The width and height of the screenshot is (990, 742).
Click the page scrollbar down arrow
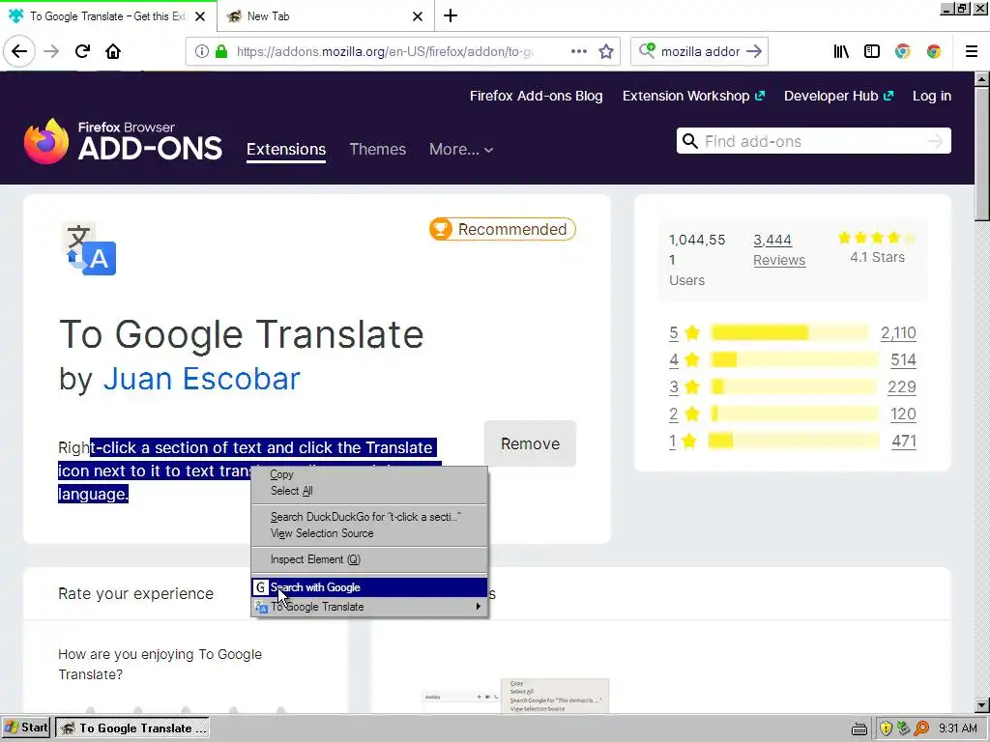pos(981,704)
